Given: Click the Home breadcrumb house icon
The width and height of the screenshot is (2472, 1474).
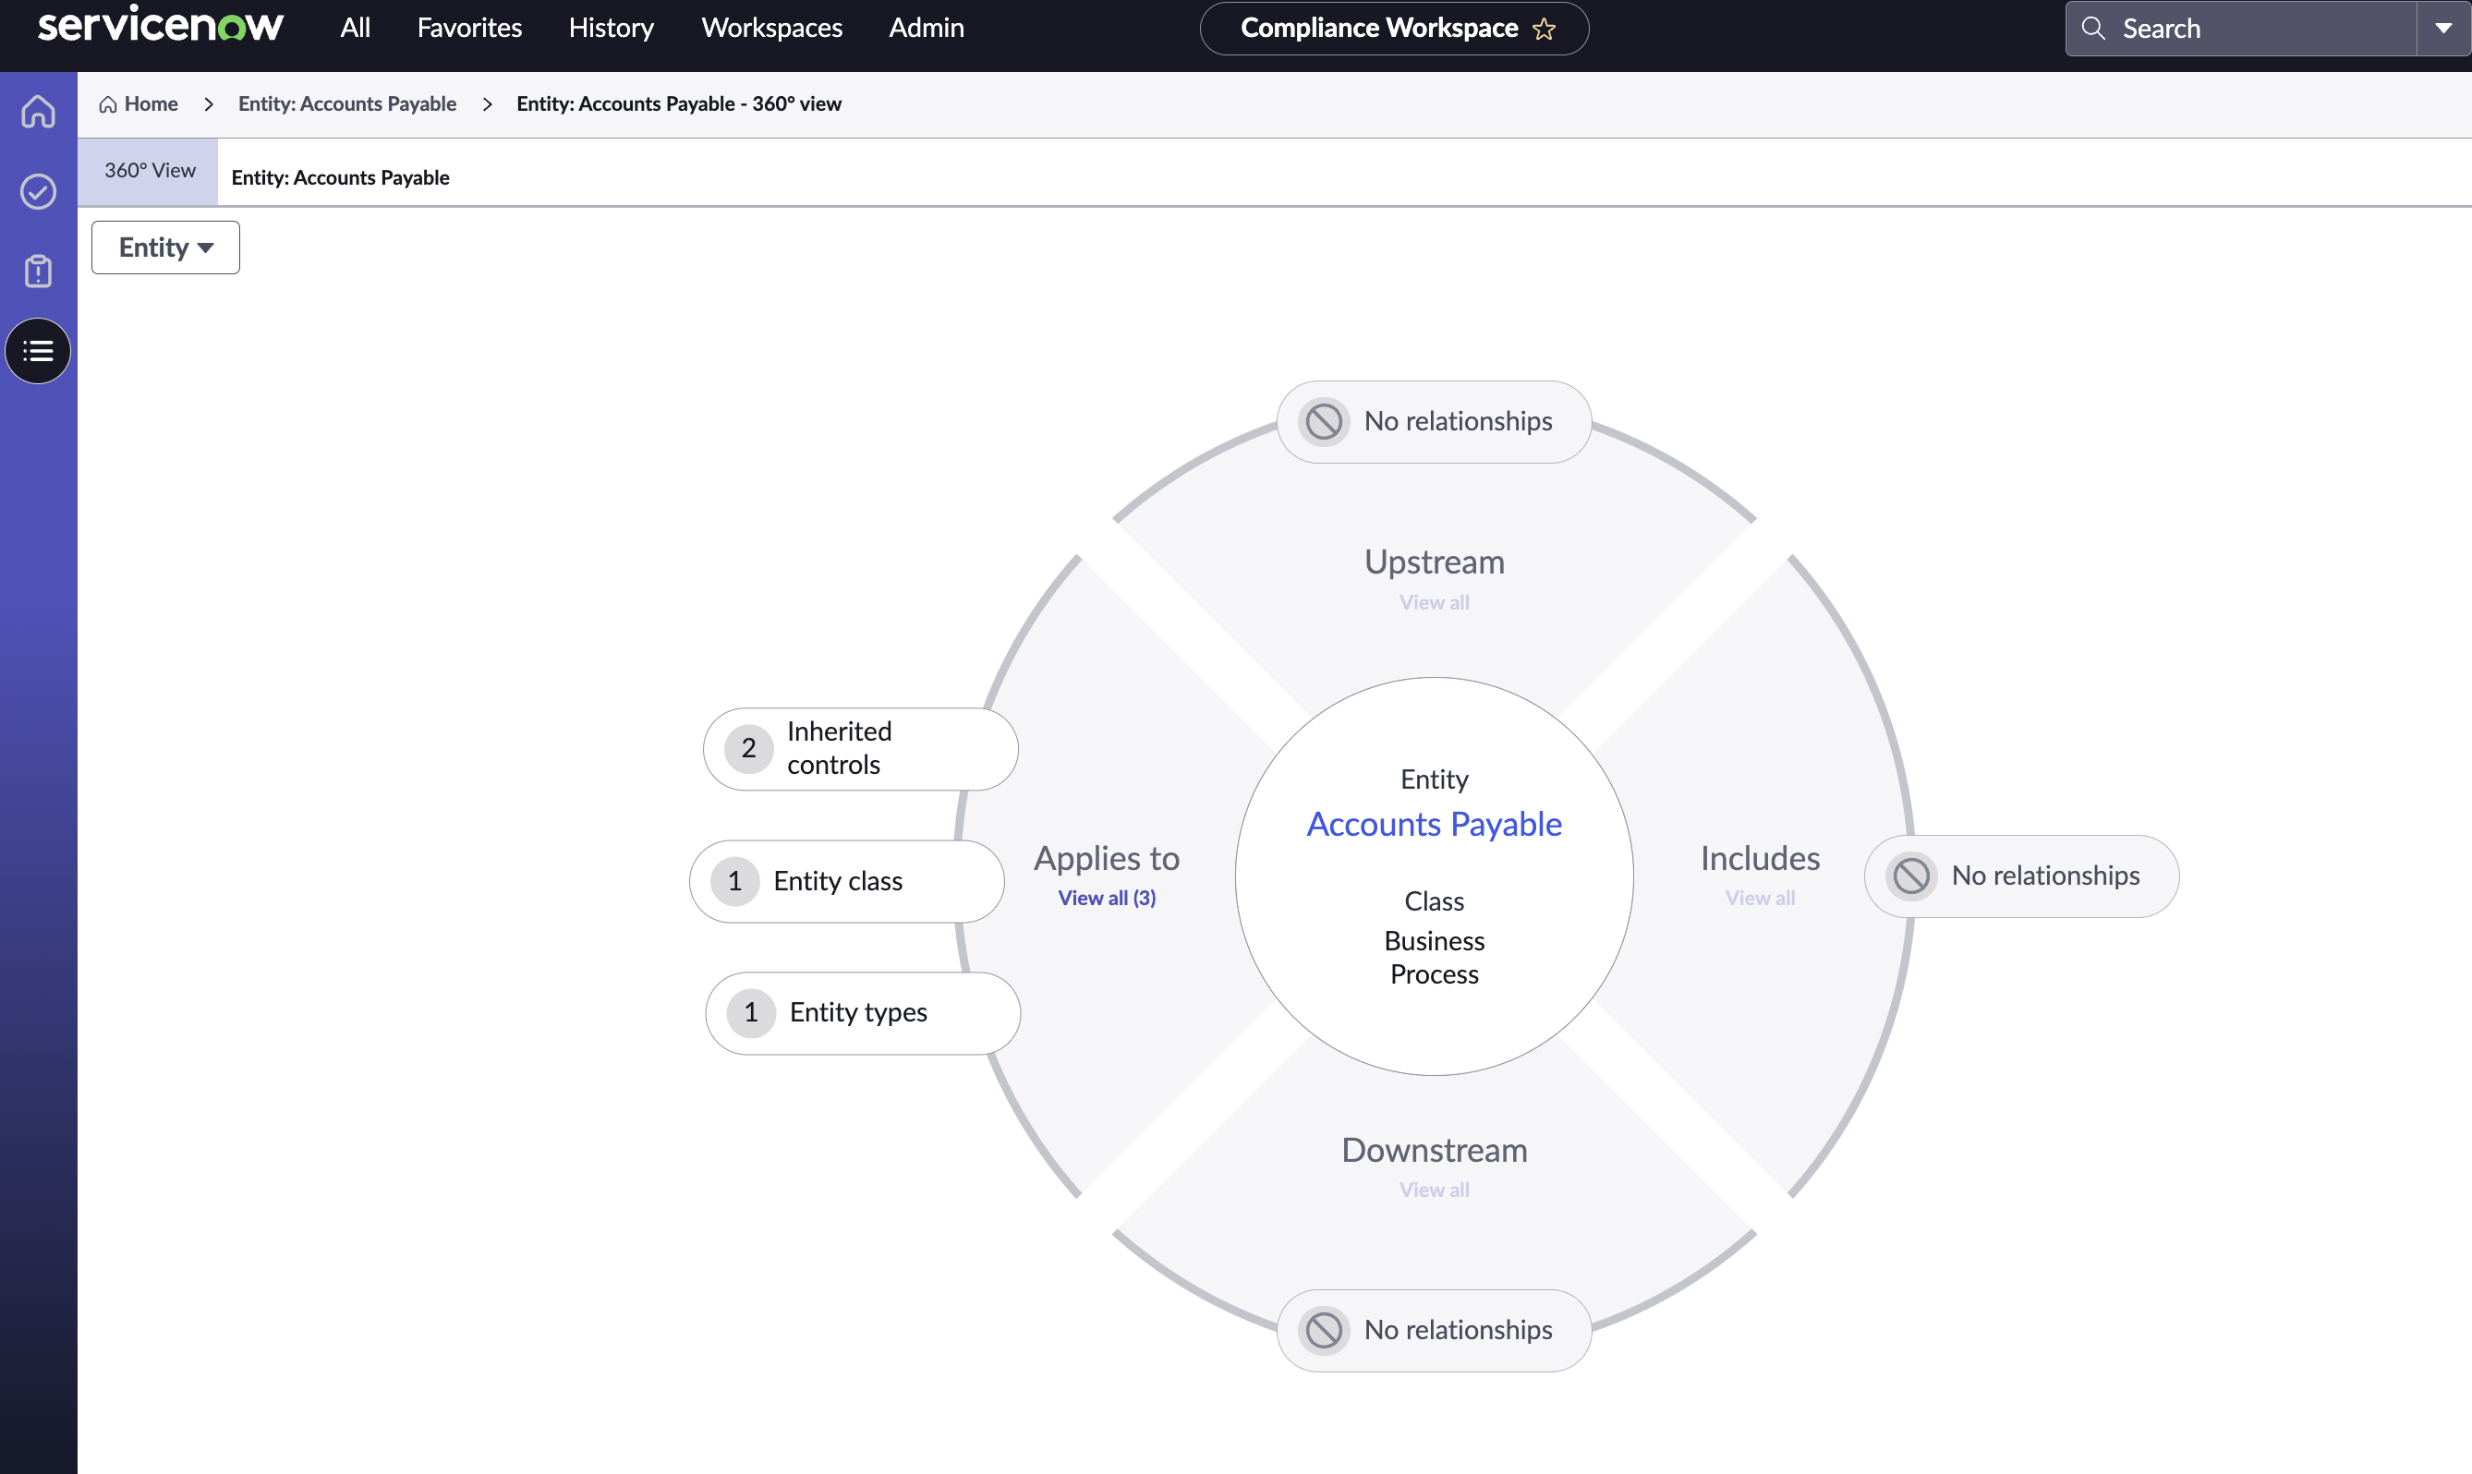Looking at the screenshot, I should click(x=108, y=104).
